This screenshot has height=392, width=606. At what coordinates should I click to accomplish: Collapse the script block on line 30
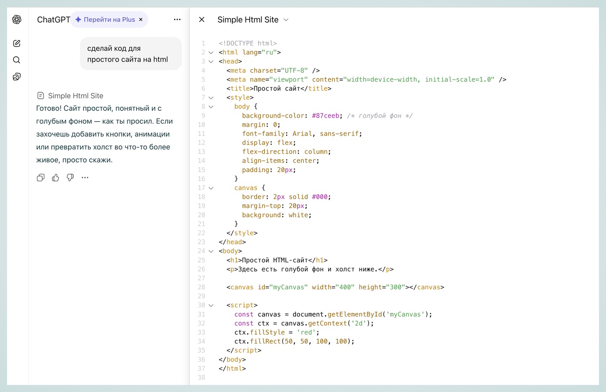pos(211,305)
